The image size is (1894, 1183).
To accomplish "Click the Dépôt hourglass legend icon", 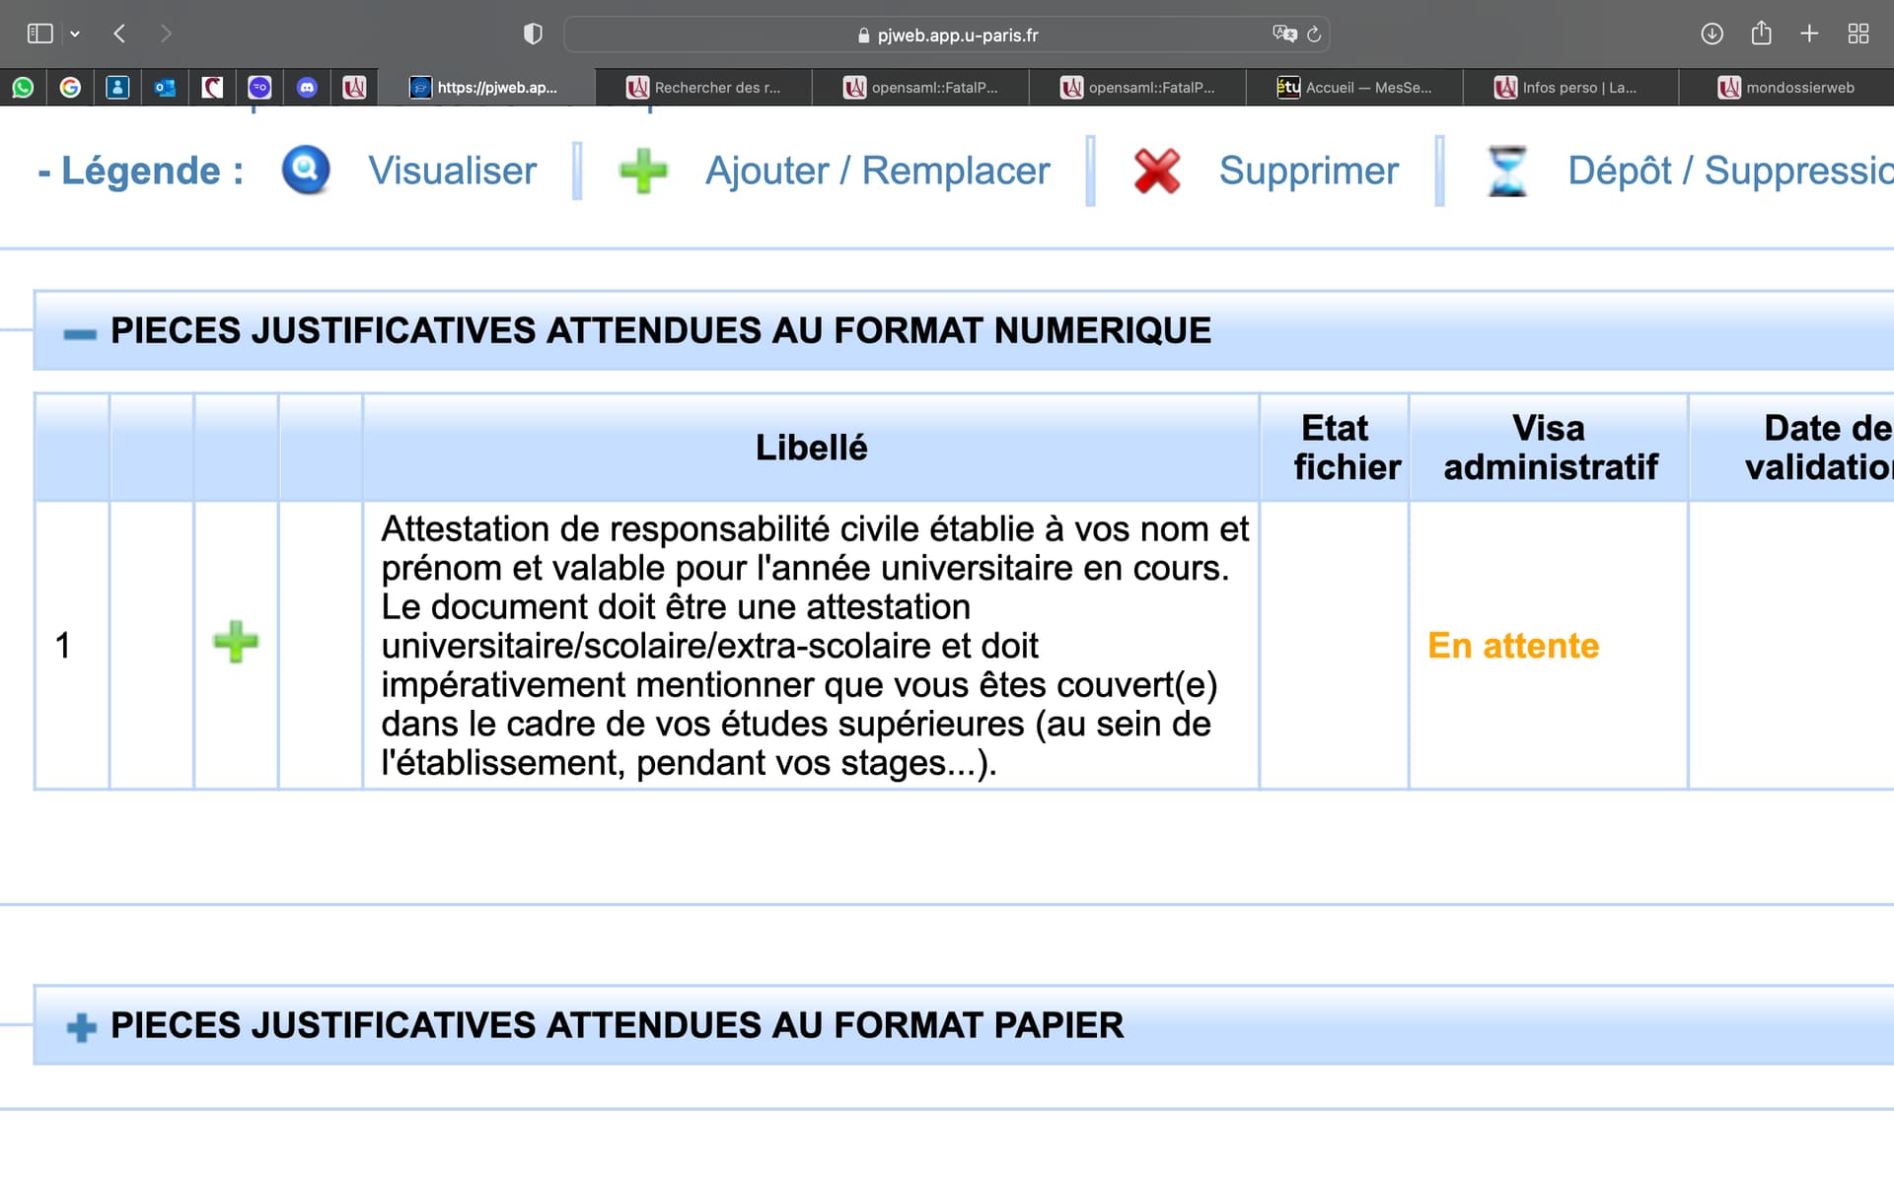I will coord(1506,172).
